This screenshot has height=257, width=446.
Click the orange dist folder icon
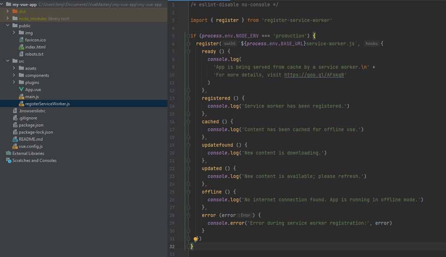[x=15, y=11]
